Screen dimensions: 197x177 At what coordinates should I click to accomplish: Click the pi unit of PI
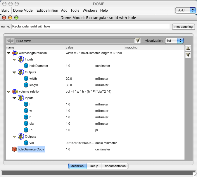pos(96,130)
